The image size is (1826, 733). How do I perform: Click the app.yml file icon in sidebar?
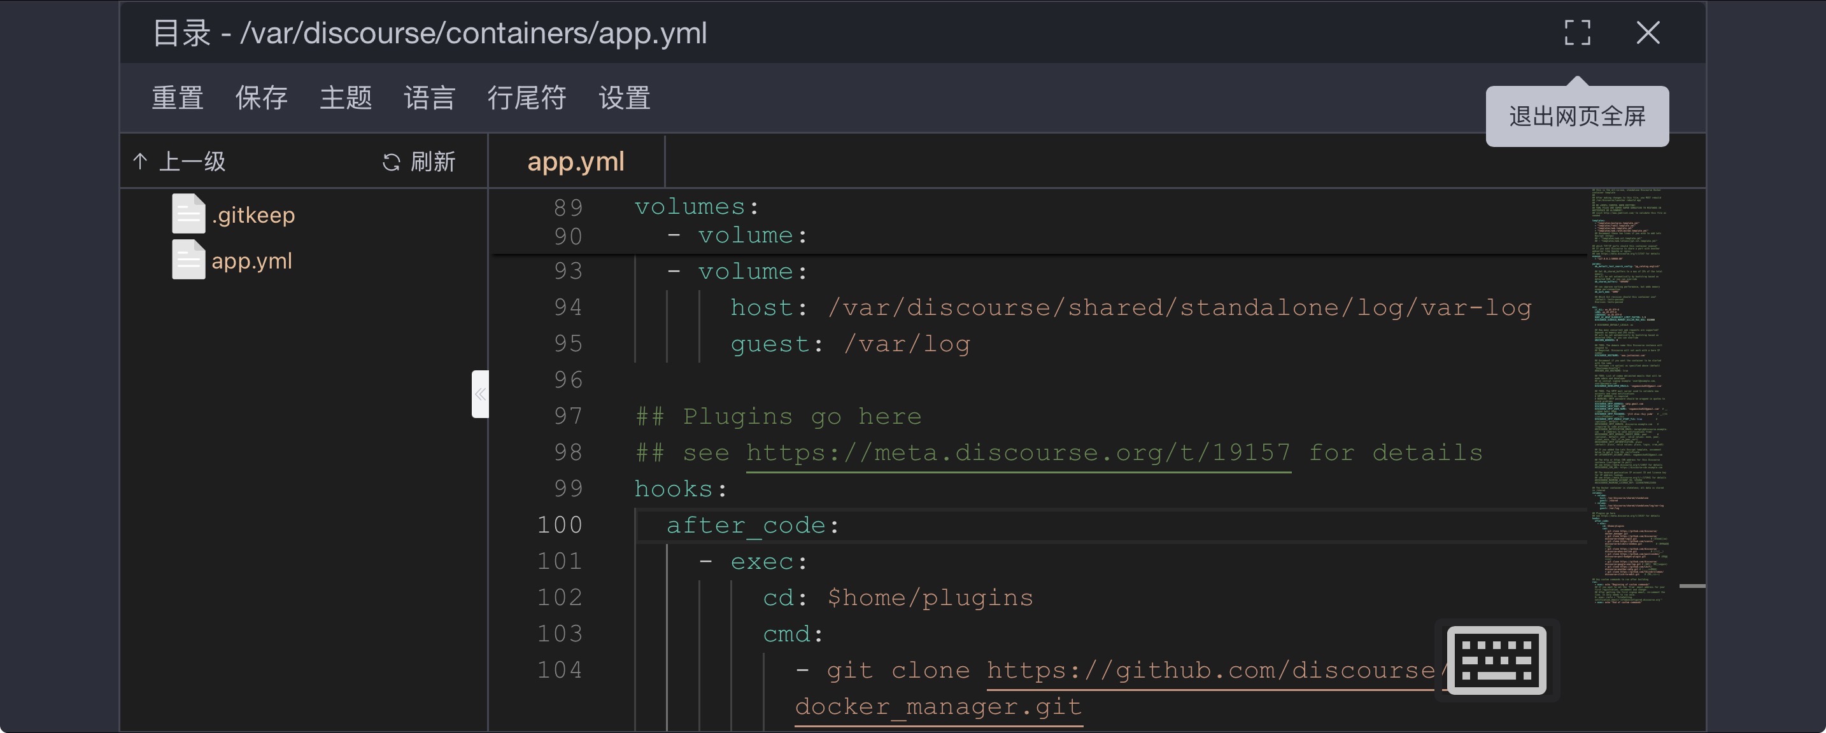point(188,260)
